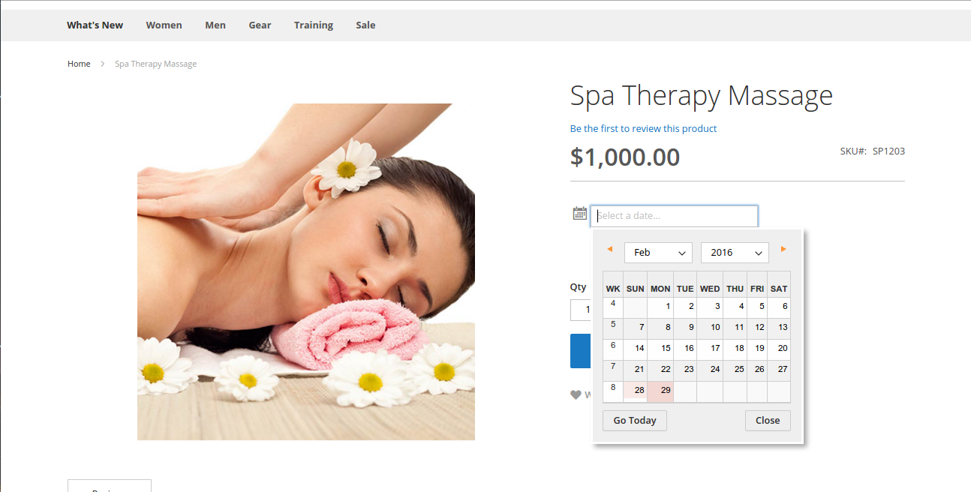
Task: Advance to next month with right arrow
Action: [783, 249]
